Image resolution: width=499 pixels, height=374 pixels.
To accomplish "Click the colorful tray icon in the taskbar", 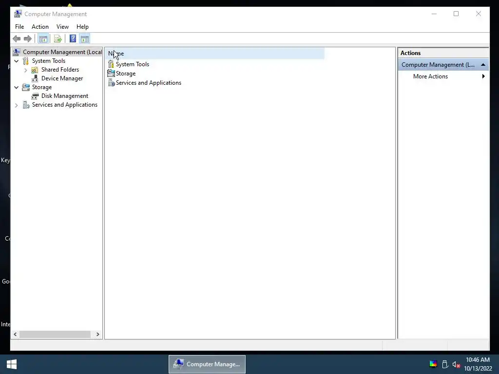I will [x=433, y=364].
